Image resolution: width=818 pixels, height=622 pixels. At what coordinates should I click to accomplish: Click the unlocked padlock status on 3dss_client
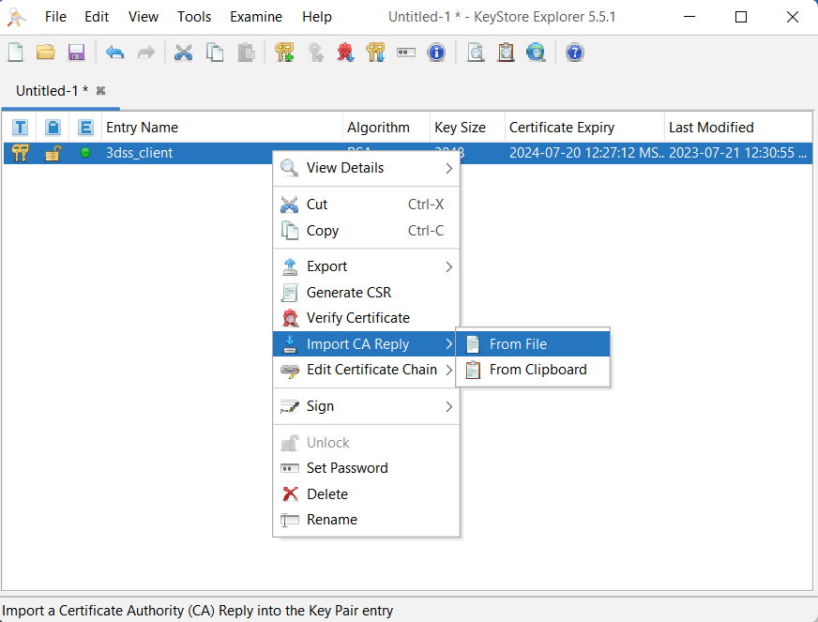click(x=53, y=154)
